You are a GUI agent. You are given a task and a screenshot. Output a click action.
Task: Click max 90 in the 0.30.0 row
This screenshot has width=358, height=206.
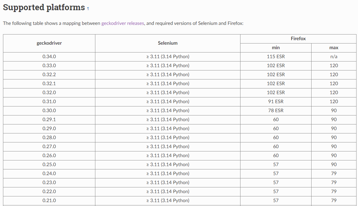coord(334,111)
